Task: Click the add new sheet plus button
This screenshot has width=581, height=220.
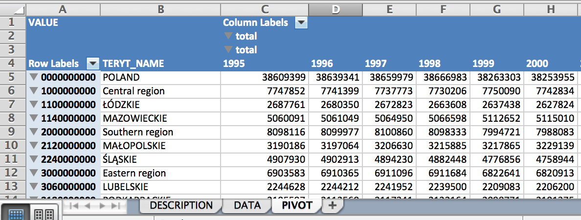Action: click(332, 205)
